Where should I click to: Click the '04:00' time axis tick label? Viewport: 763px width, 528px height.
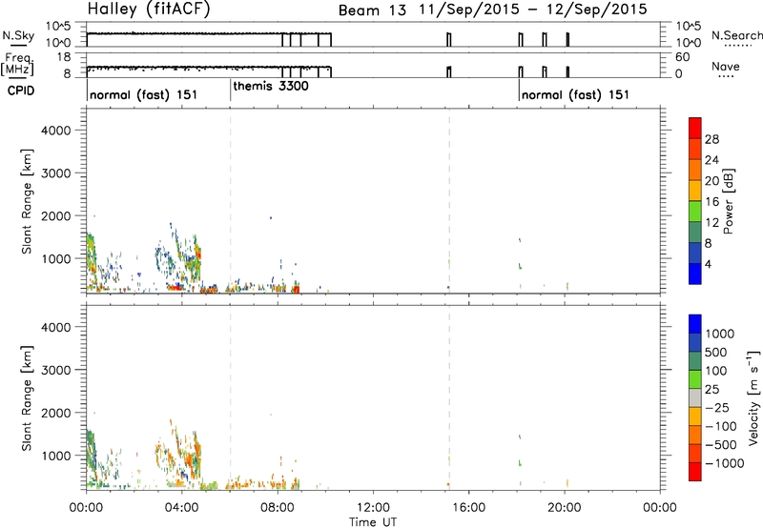(182, 508)
